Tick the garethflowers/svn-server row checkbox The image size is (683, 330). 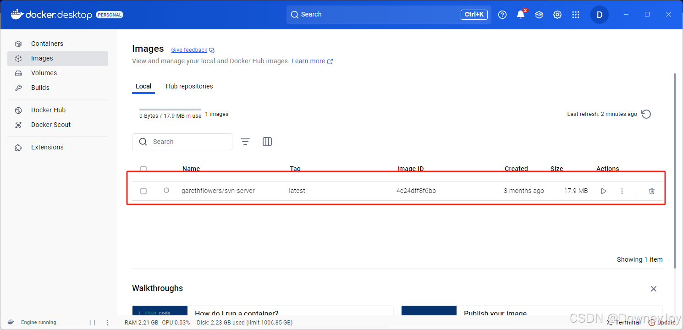click(143, 191)
